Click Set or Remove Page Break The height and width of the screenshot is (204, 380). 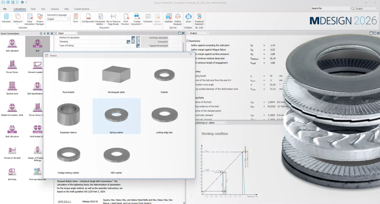(x=113, y=19)
